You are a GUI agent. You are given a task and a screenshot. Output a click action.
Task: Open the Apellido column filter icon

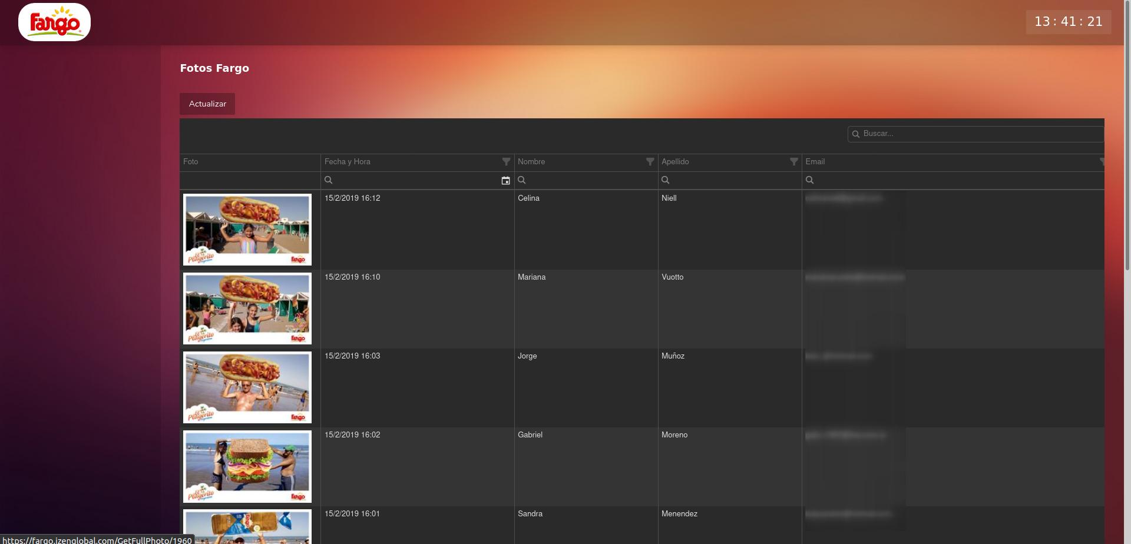click(793, 161)
